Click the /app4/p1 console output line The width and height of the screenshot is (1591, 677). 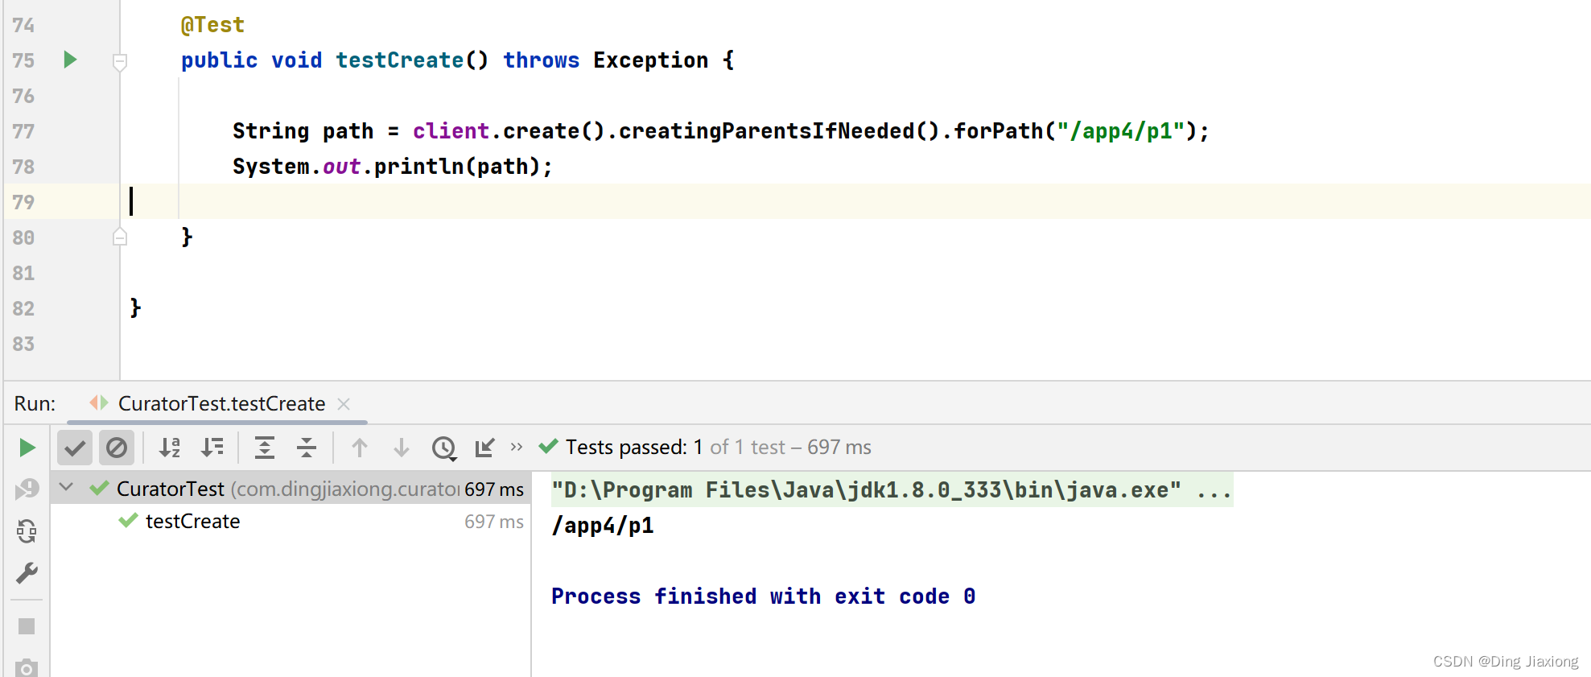[x=603, y=526]
